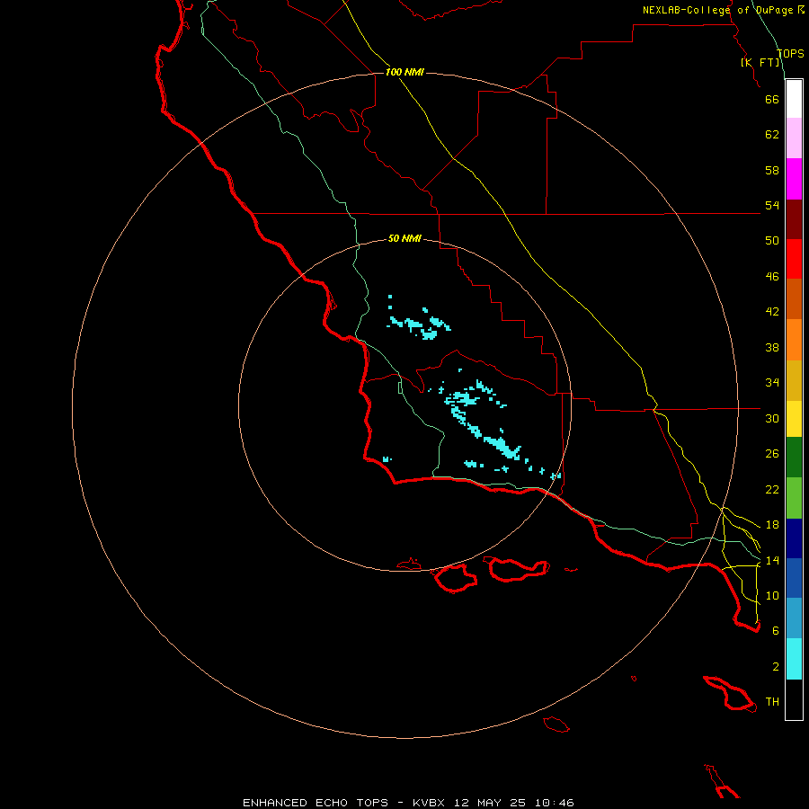Click the legend value '46'

(772, 277)
